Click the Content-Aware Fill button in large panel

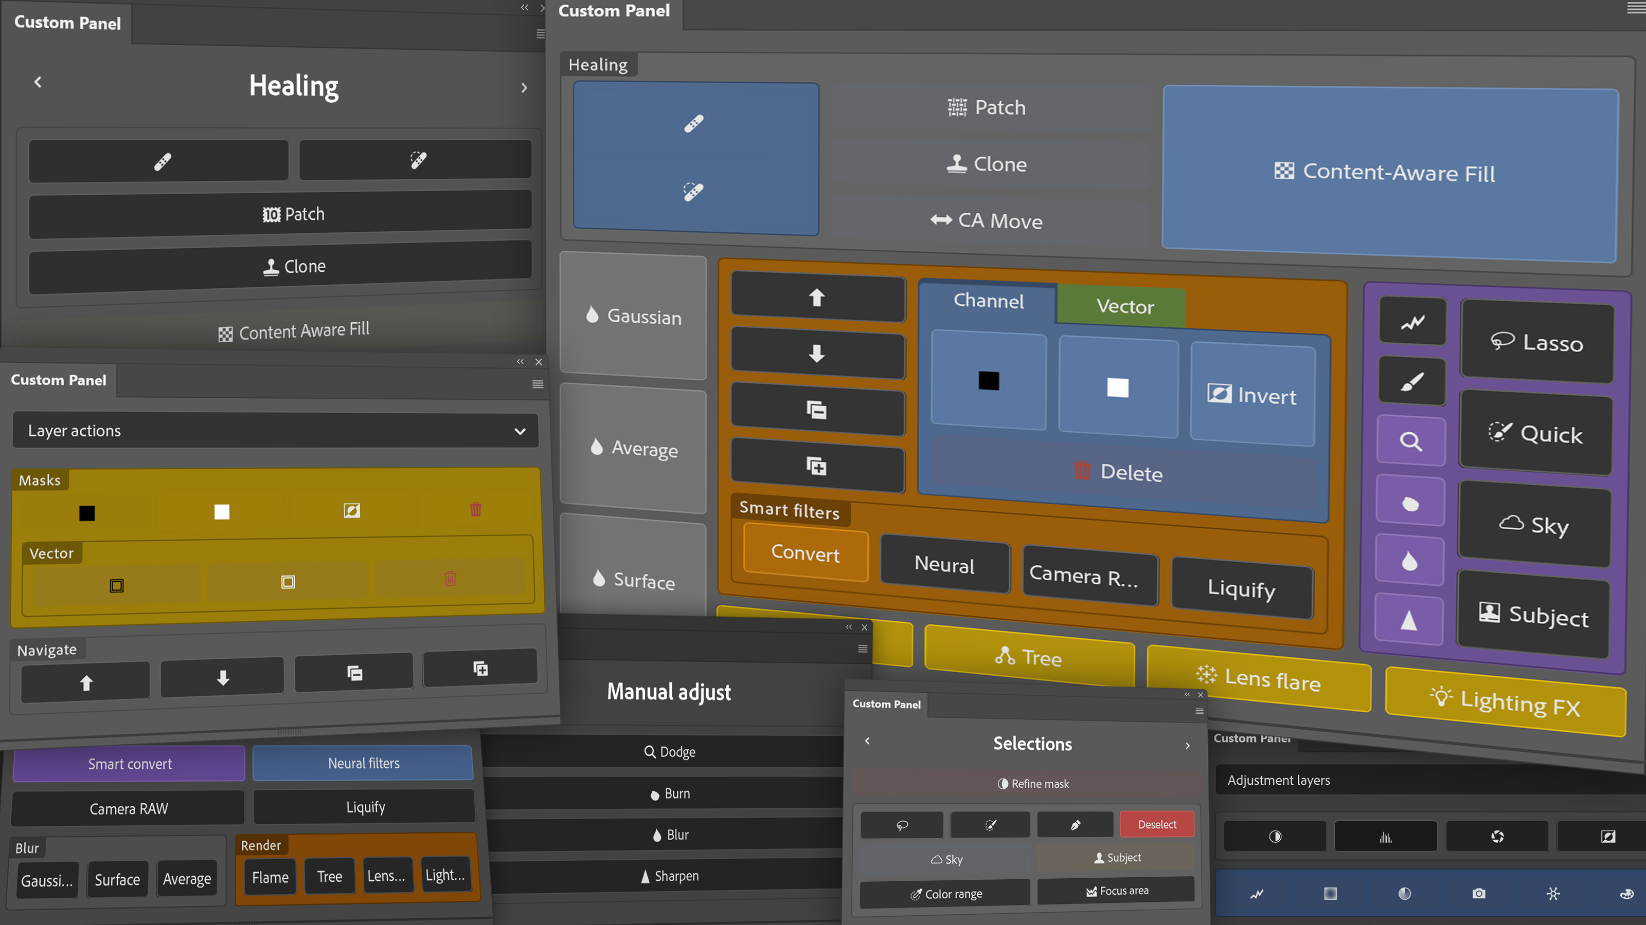pos(1390,173)
